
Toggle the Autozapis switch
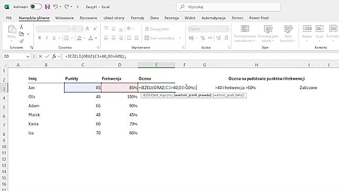coord(36,7)
